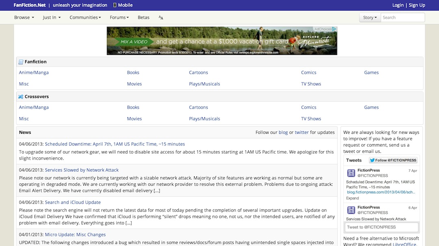Viewport: 439px width, 246px height.
Task: Open the Just In dropdown menu
Action: (x=52, y=17)
